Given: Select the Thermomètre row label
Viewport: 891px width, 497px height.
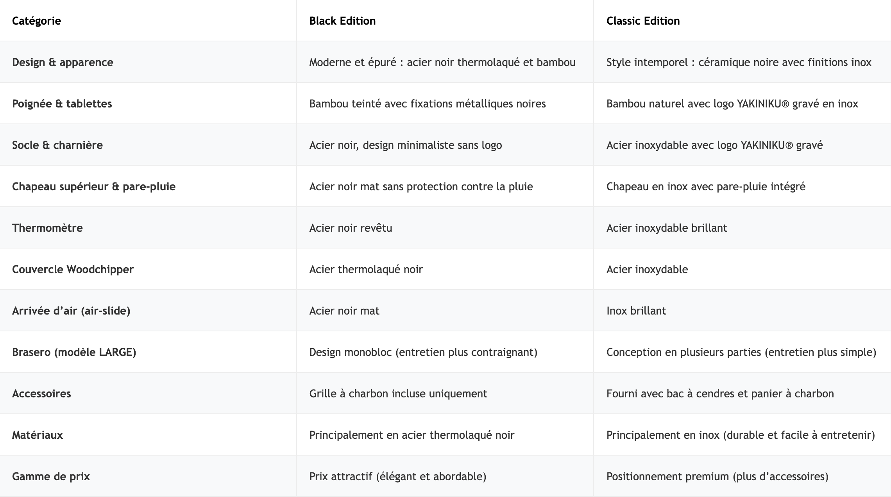Looking at the screenshot, I should (47, 228).
